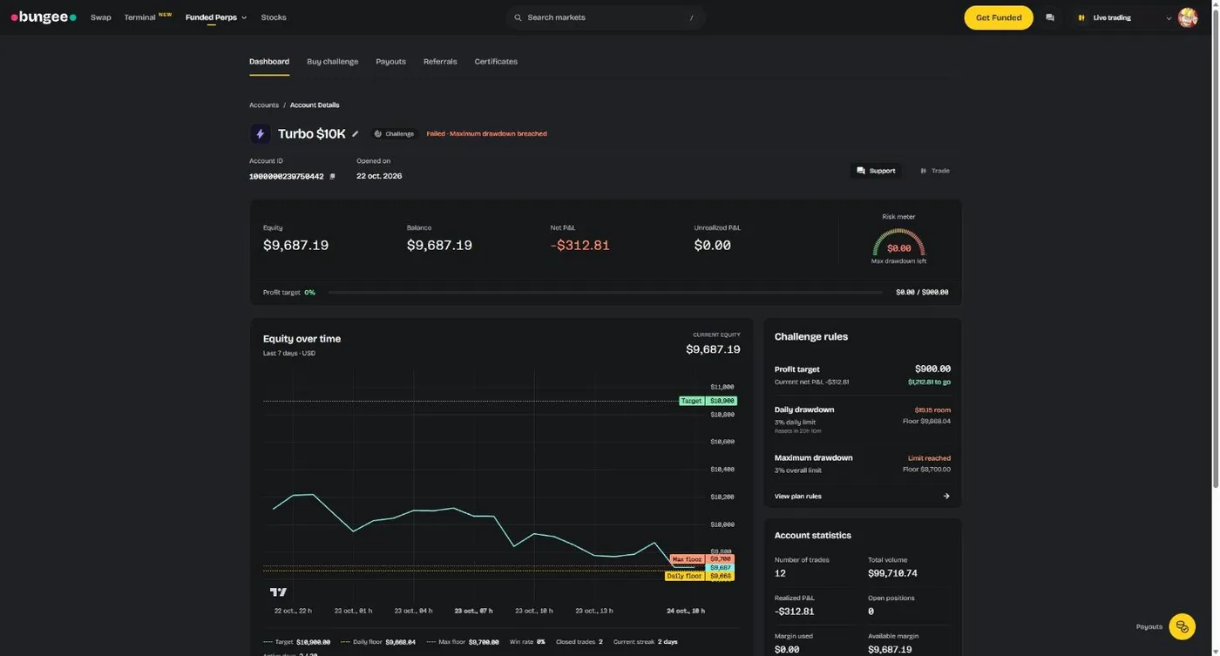Open the Stocks page
Image resolution: width=1220 pixels, height=656 pixels.
(x=274, y=17)
